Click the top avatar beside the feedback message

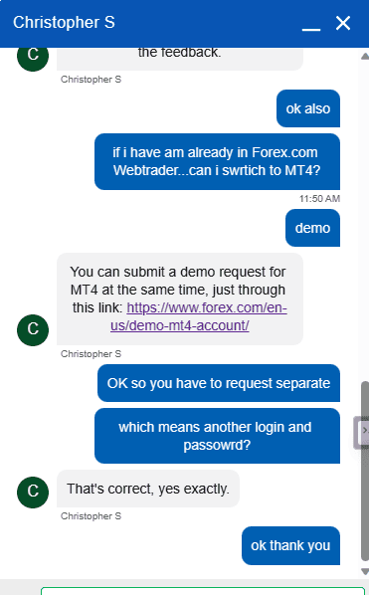coord(33,58)
